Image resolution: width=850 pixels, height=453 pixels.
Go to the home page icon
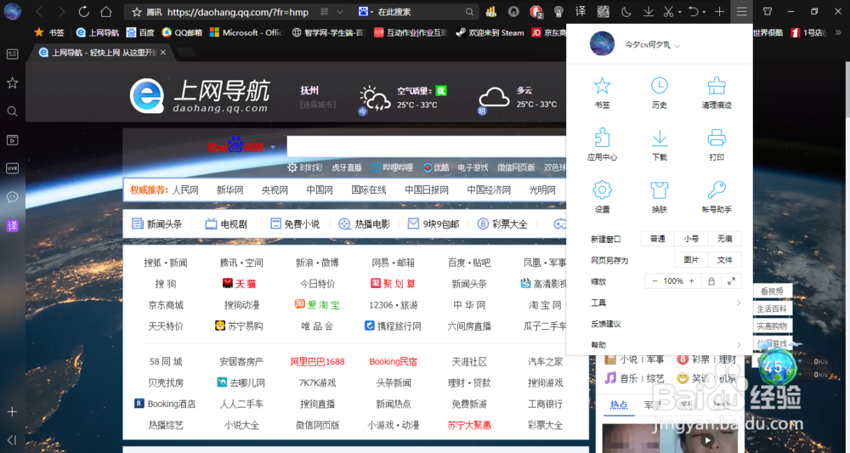(x=106, y=11)
